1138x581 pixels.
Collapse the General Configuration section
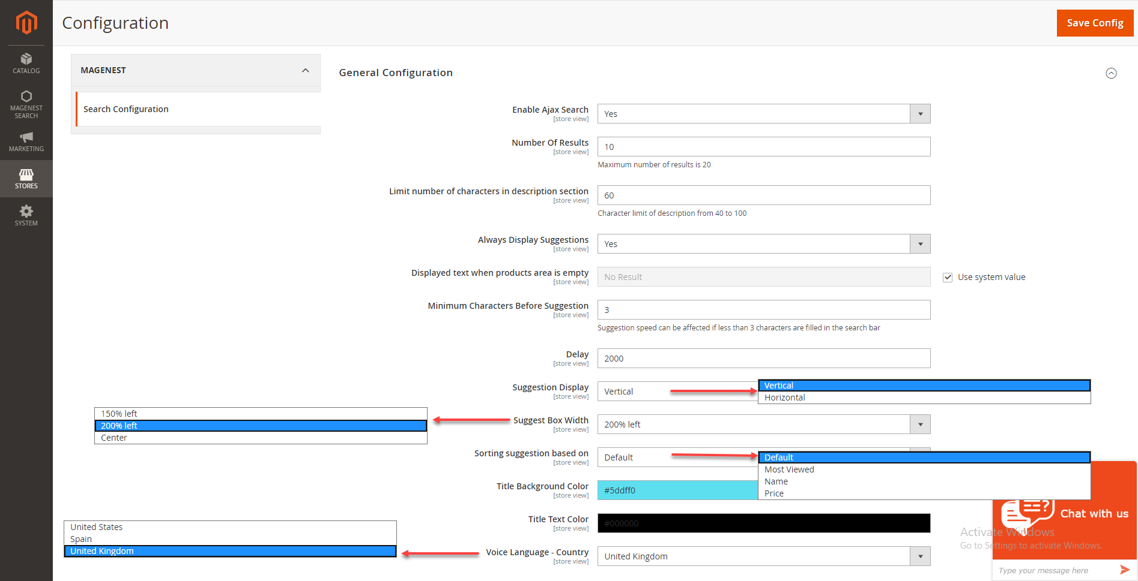(1111, 73)
